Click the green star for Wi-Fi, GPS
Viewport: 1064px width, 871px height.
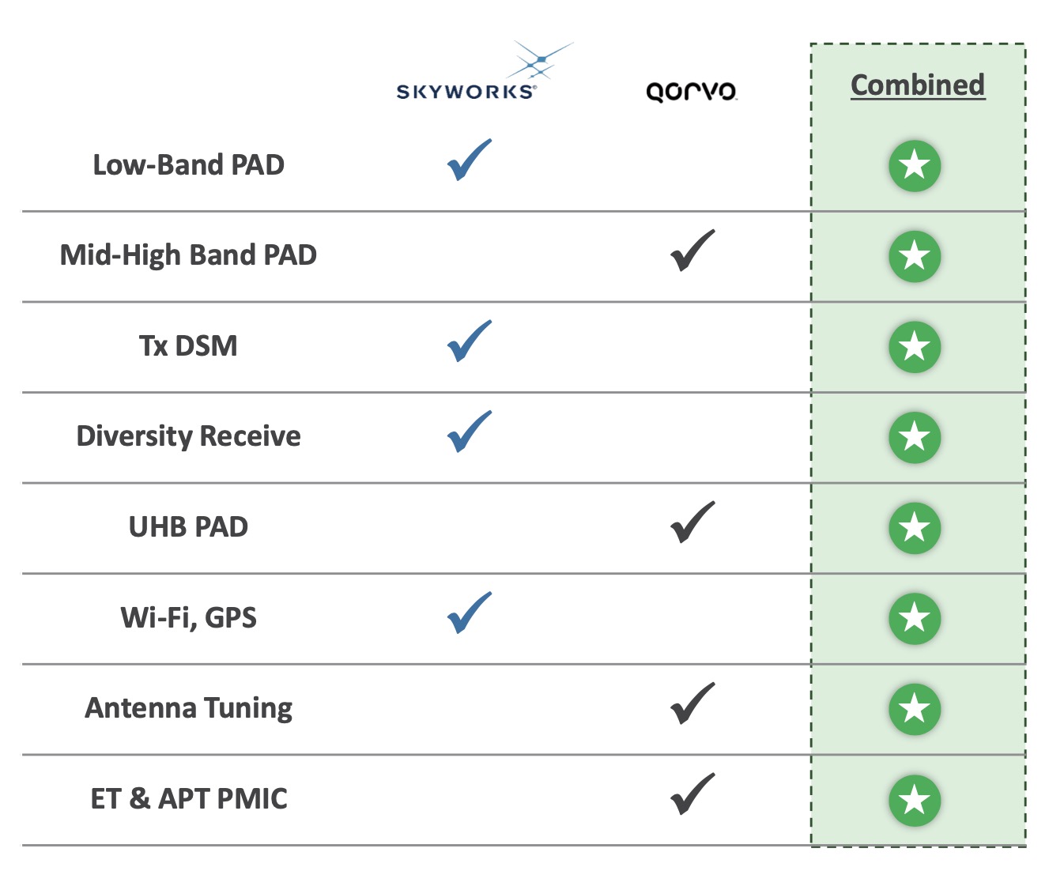coord(915,618)
